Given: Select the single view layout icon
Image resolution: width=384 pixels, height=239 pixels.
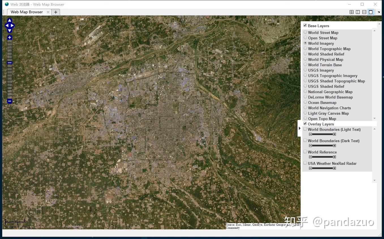Looking at the screenshot, I should (x=371, y=12).
